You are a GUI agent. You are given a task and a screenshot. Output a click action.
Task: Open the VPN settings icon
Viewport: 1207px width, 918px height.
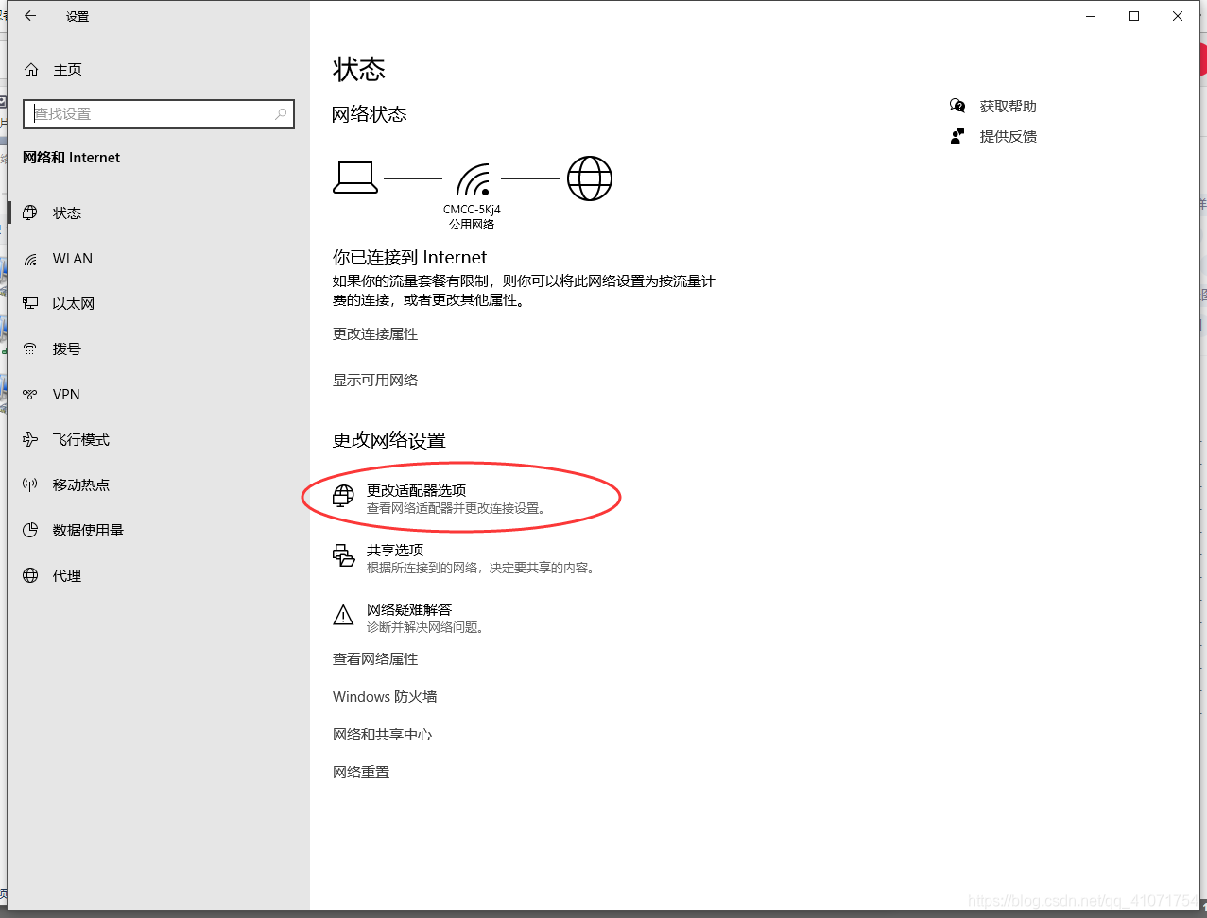[x=29, y=394]
